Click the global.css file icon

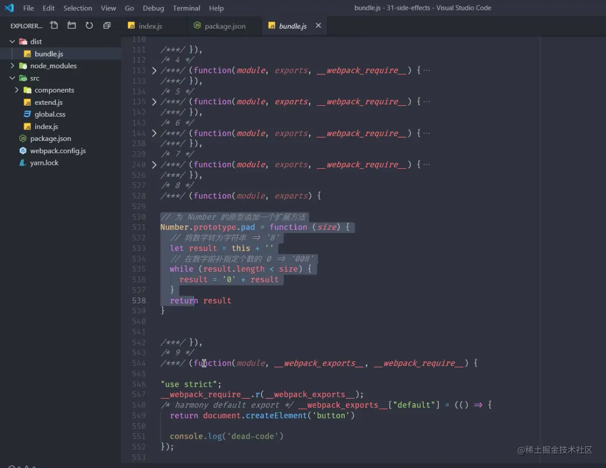pyautogui.click(x=27, y=114)
